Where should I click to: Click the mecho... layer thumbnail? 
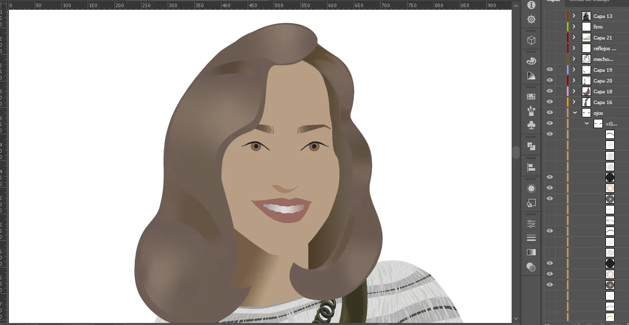point(586,59)
